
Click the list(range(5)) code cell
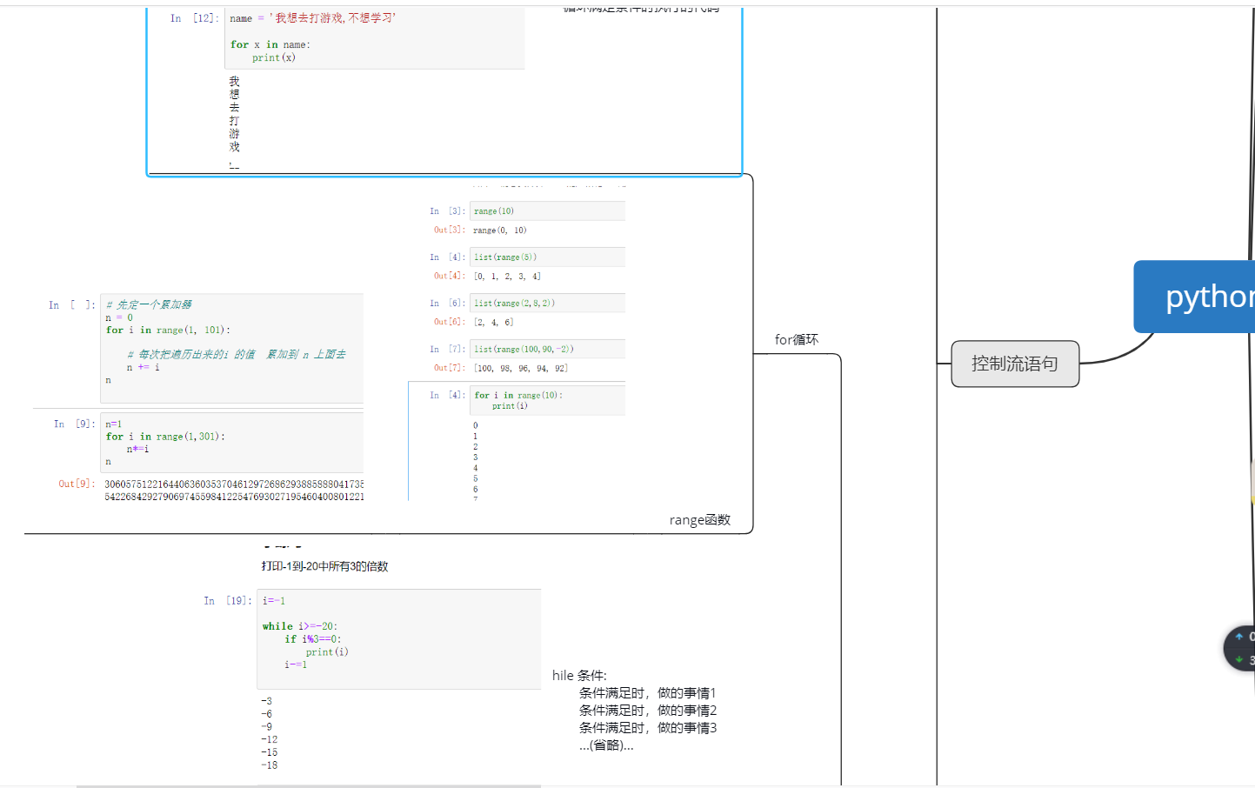[546, 257]
